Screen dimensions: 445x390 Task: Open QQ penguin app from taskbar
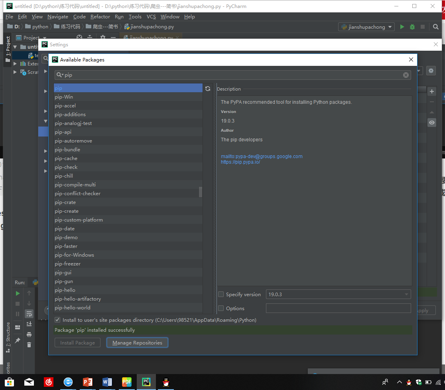pyautogui.click(x=166, y=382)
